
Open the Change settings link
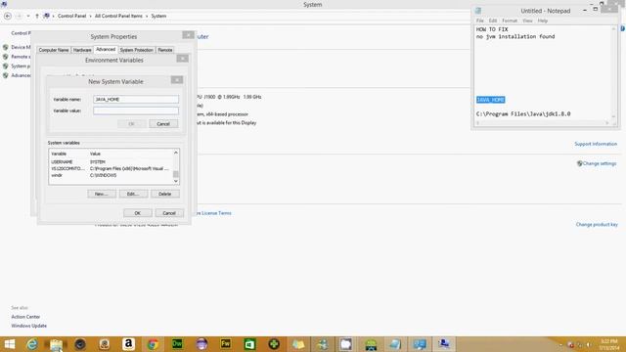point(600,163)
